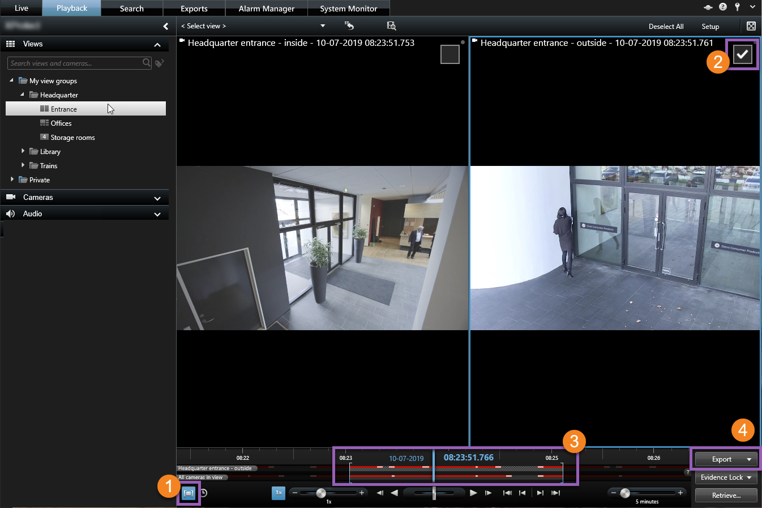The image size is (762, 508).
Task: Click the playback speed slider handle
Action: [x=321, y=493]
